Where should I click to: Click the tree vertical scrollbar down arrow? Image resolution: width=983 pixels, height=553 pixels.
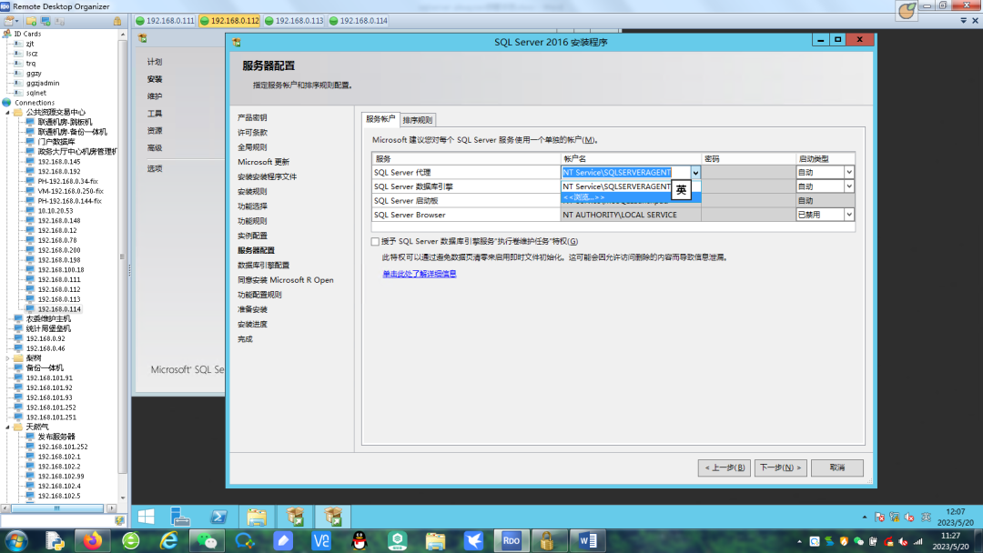tap(122, 498)
